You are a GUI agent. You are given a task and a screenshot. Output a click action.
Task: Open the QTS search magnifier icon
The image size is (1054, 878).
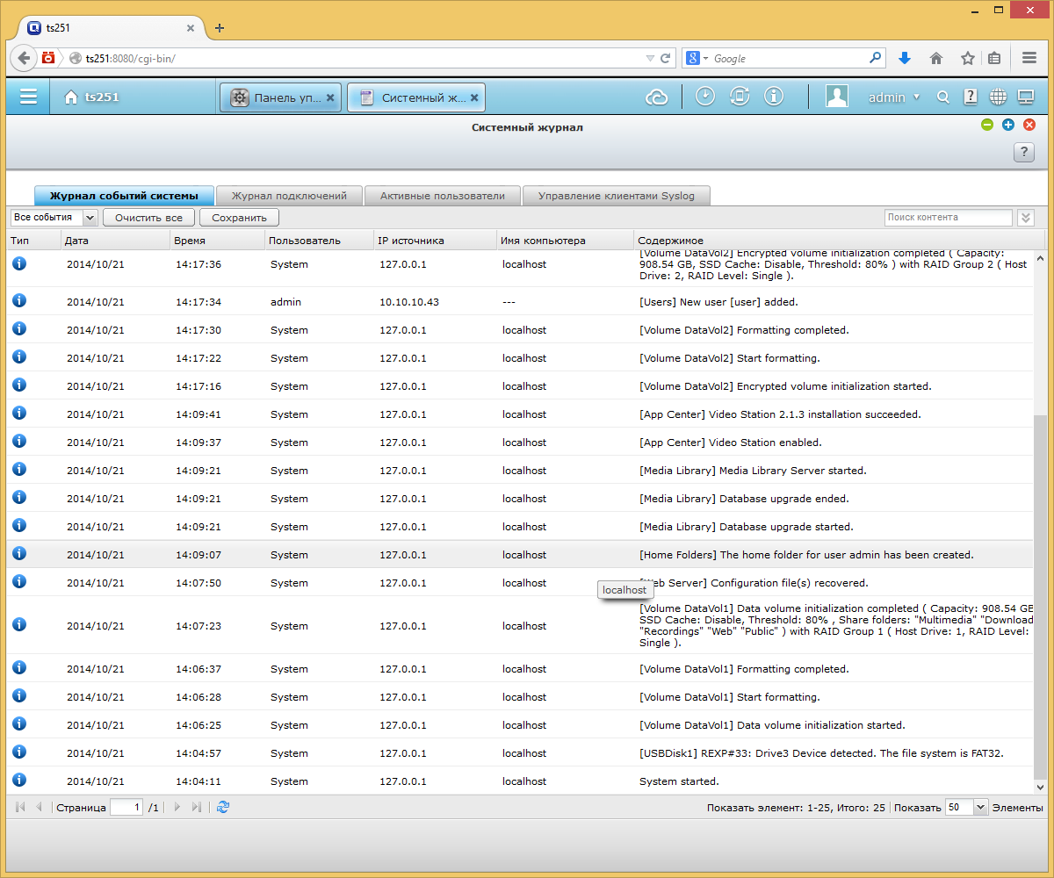point(943,97)
